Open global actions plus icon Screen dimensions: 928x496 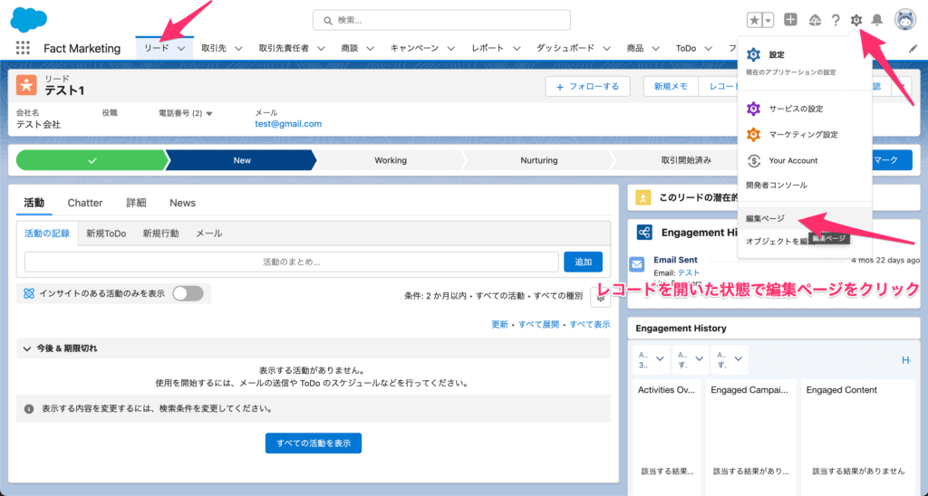[790, 20]
